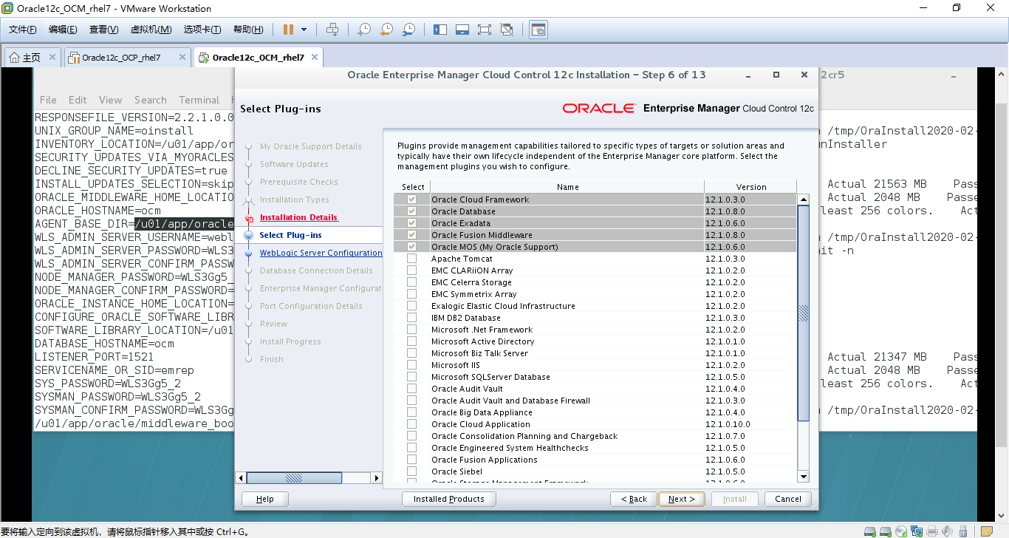Image resolution: width=1009 pixels, height=538 pixels.
Task: Click the printer device status icon
Action: (x=933, y=531)
